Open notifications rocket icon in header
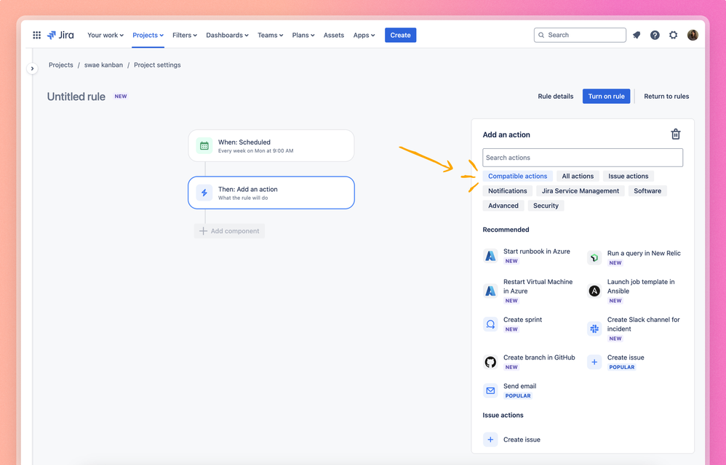Viewport: 726px width, 465px height. click(637, 35)
